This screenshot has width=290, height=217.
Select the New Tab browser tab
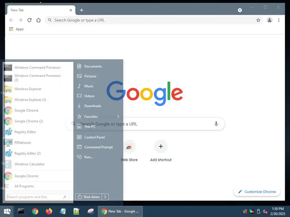tap(41, 10)
